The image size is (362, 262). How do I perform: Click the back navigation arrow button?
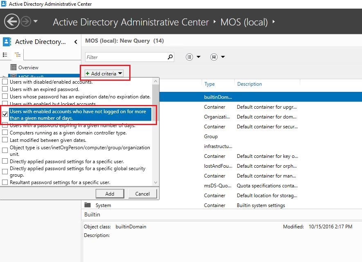pos(11,21)
